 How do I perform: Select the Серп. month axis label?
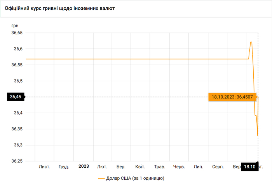coord(218,166)
